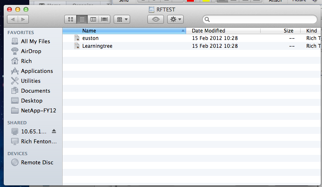The width and height of the screenshot is (322, 187).
Task: Go back with the left arrow button
Action: 12,19
